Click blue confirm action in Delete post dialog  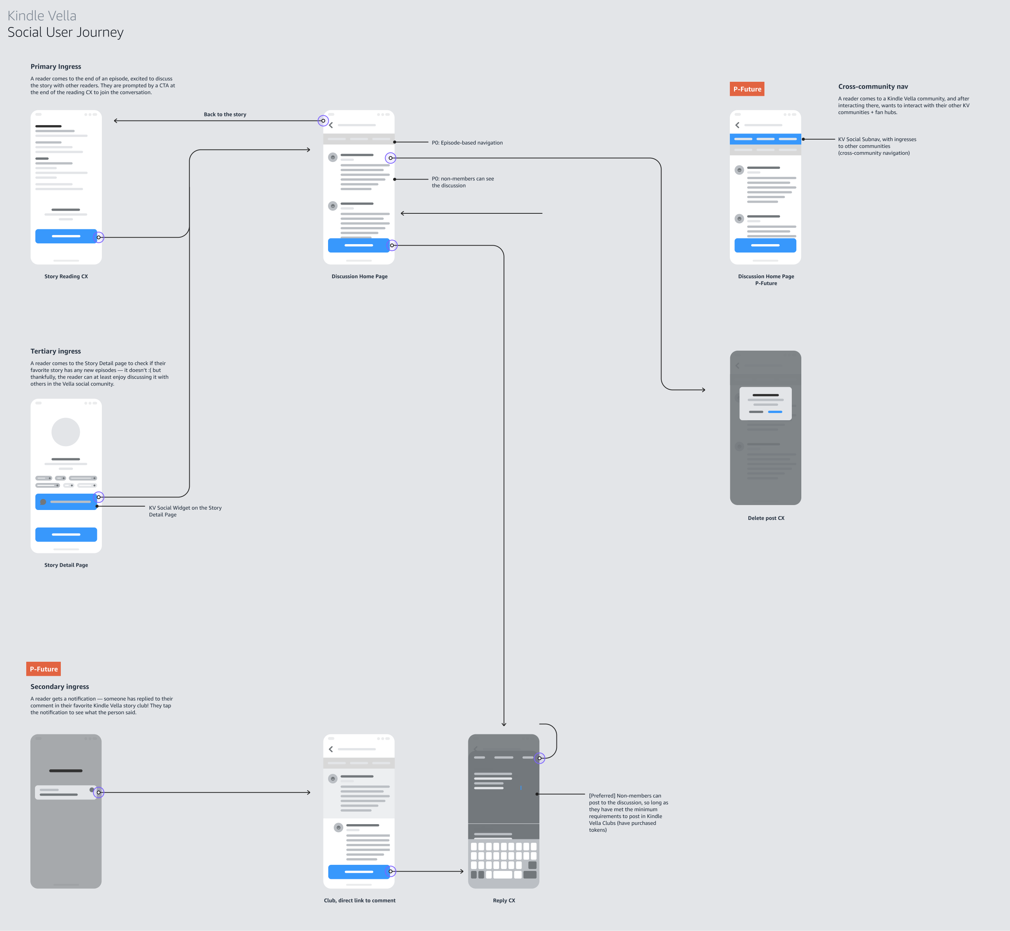(775, 411)
